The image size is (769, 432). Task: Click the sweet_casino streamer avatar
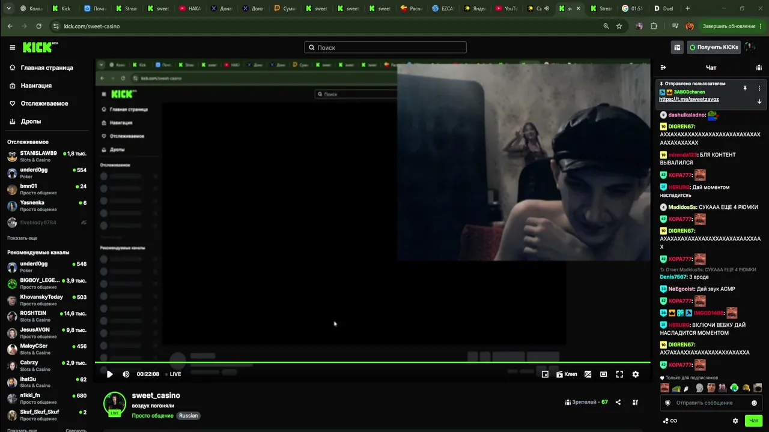point(114,403)
